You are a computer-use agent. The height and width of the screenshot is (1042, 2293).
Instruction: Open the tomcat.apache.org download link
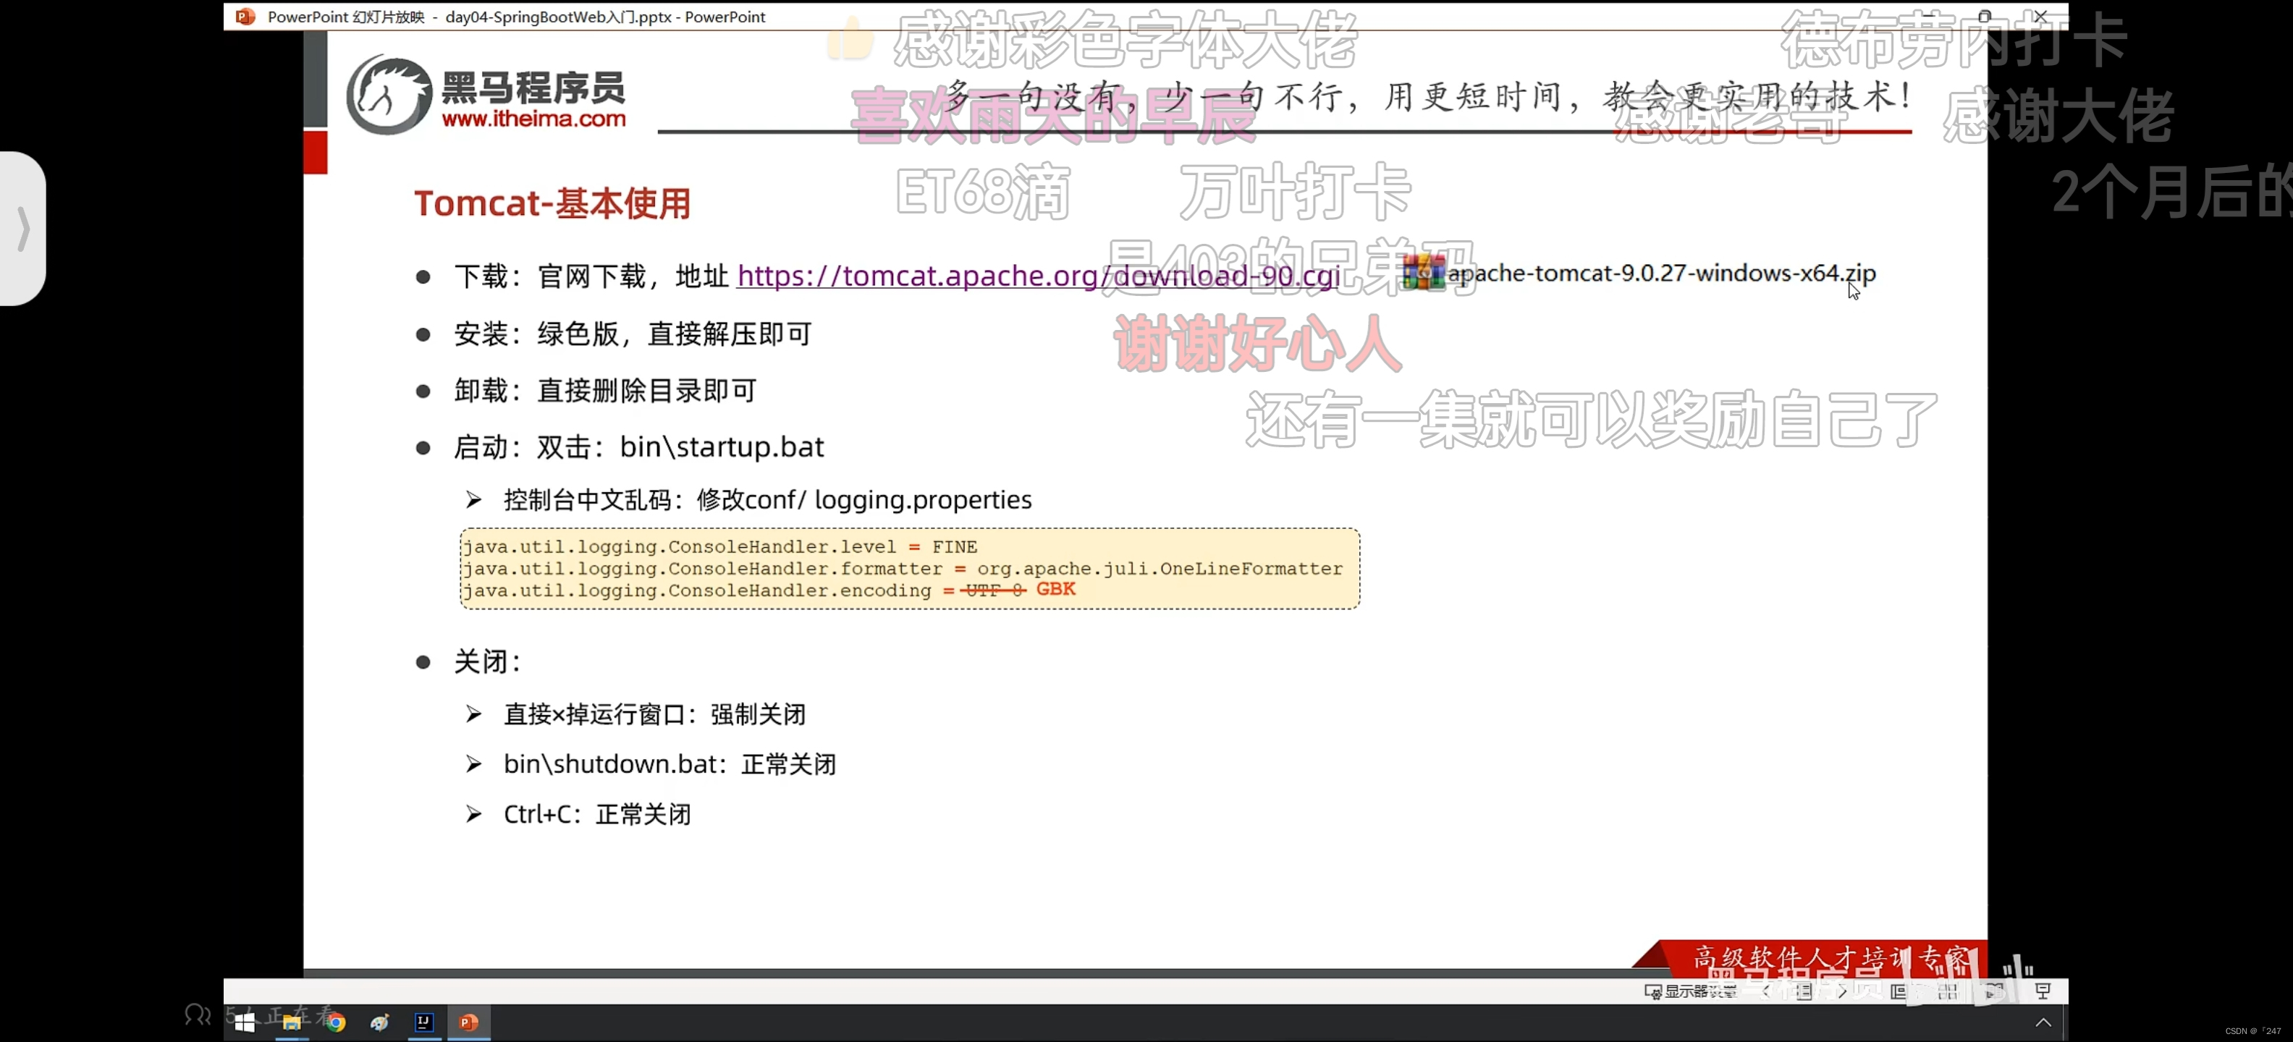click(x=1039, y=276)
